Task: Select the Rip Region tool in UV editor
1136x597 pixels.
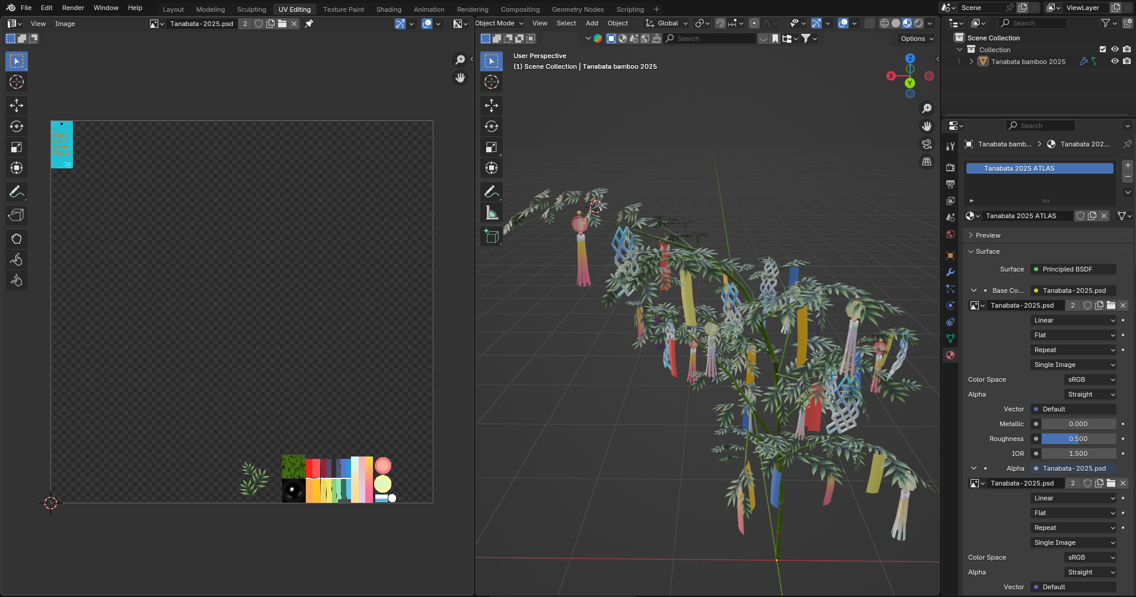Action: pyautogui.click(x=17, y=215)
